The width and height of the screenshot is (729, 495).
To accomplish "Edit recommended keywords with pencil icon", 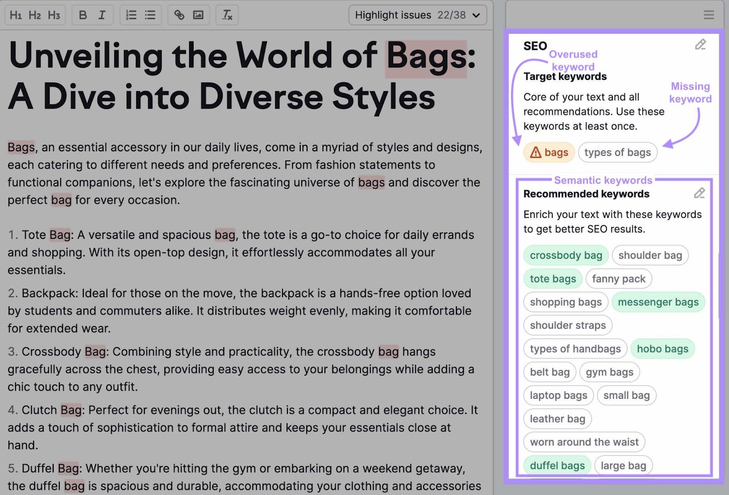I will click(x=699, y=193).
